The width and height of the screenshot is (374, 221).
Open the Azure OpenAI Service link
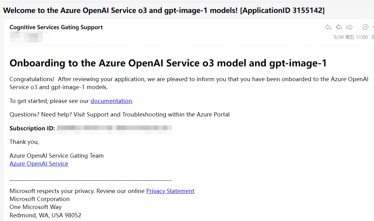tap(39, 164)
